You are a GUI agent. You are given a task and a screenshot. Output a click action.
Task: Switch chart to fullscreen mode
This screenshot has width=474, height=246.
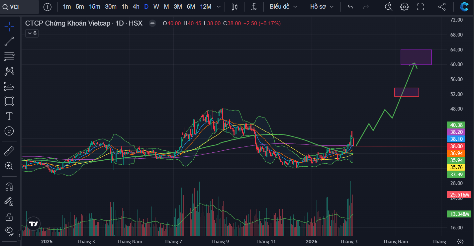click(x=420, y=7)
